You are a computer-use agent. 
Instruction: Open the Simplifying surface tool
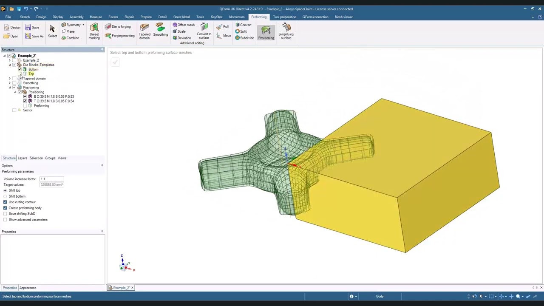click(x=286, y=32)
